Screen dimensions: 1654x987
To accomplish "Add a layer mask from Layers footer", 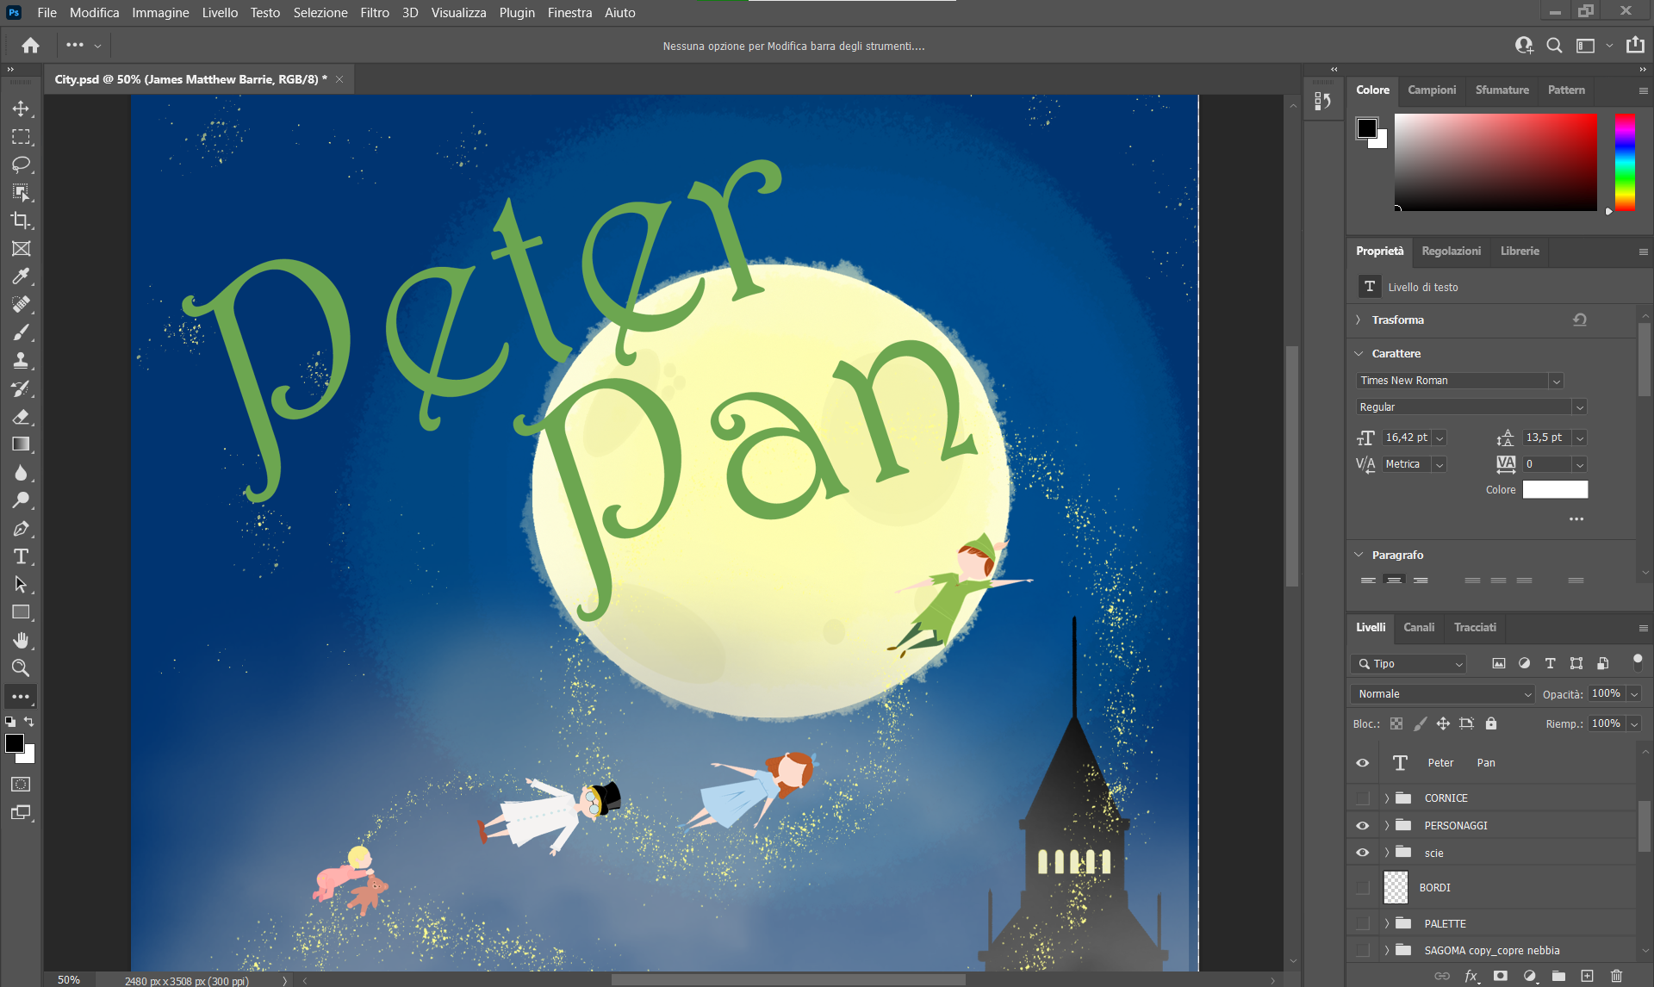I will click(x=1501, y=976).
